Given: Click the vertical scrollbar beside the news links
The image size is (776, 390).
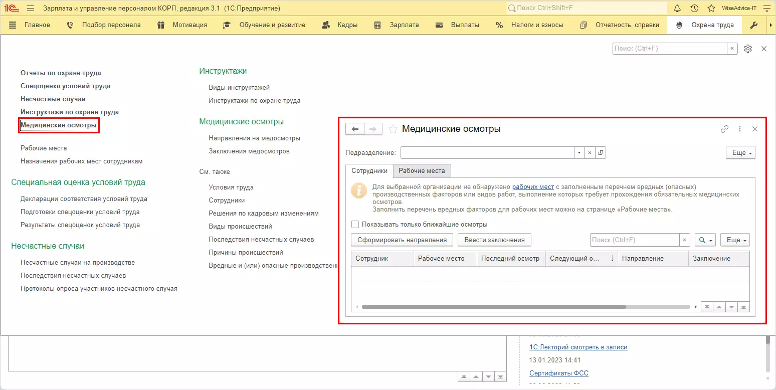Looking at the screenshot, I should coord(767,340).
